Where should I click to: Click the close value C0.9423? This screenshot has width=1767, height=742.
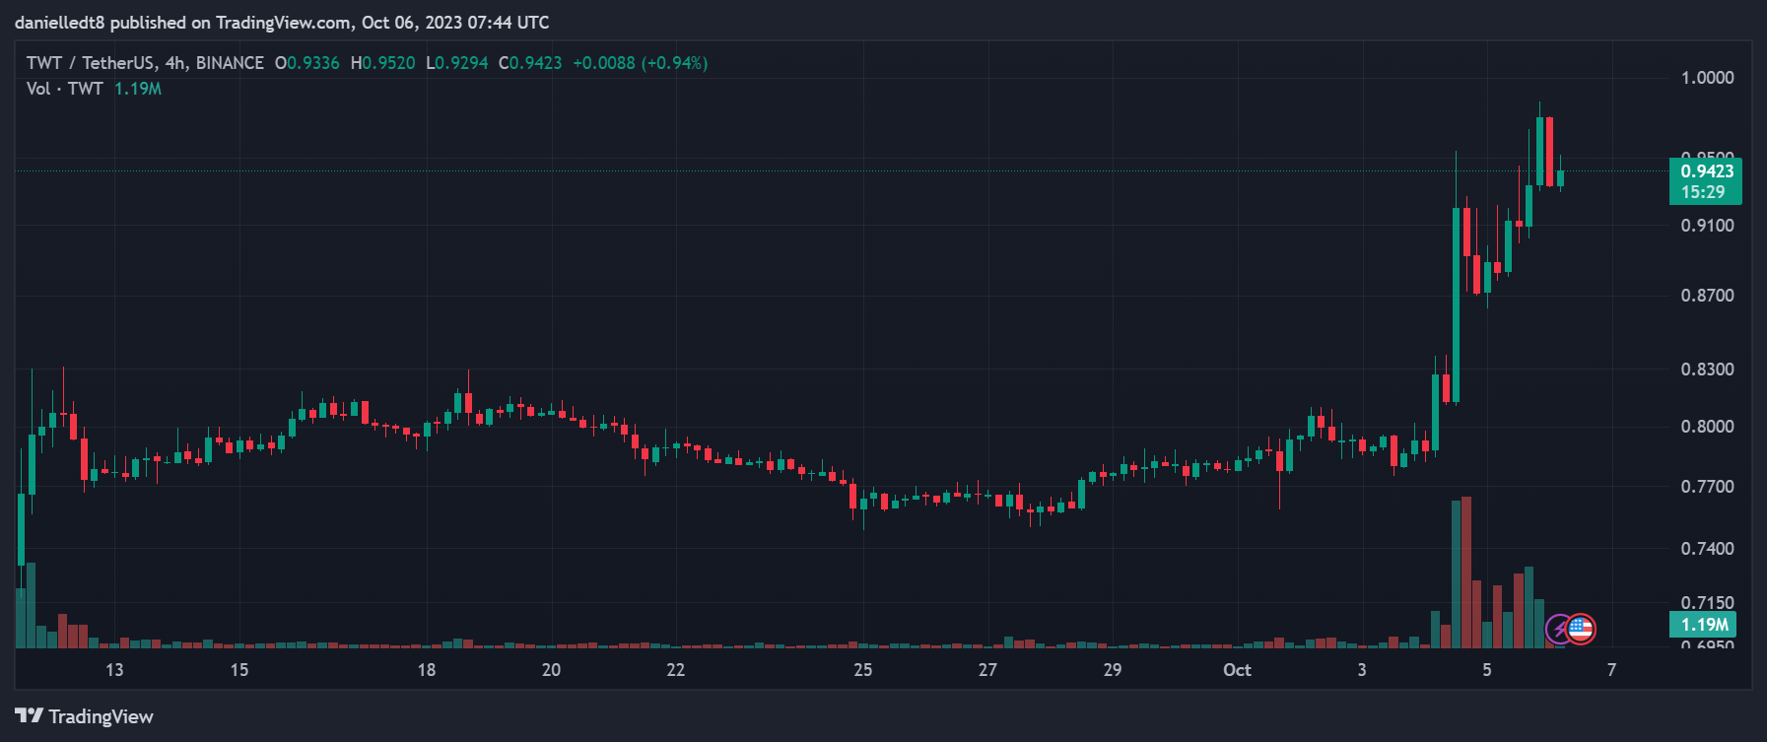click(x=530, y=63)
